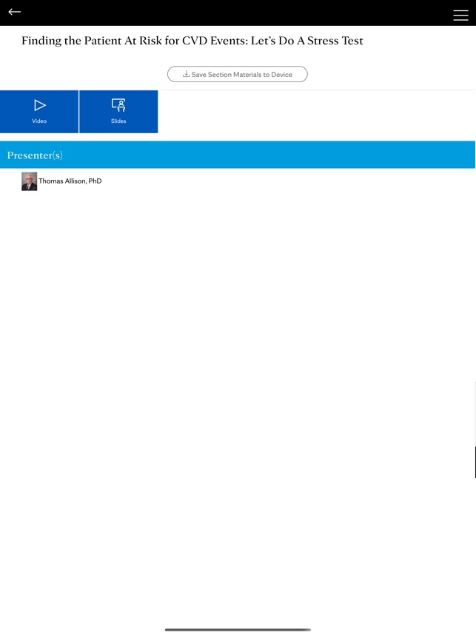This screenshot has width=476, height=635.
Task: Click blank white area below presenter list
Action: [x=238, y=370]
